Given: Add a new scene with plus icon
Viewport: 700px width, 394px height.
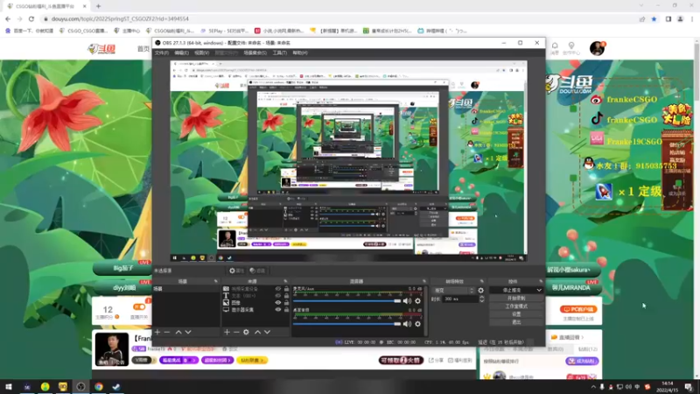Looking at the screenshot, I should click(157, 332).
